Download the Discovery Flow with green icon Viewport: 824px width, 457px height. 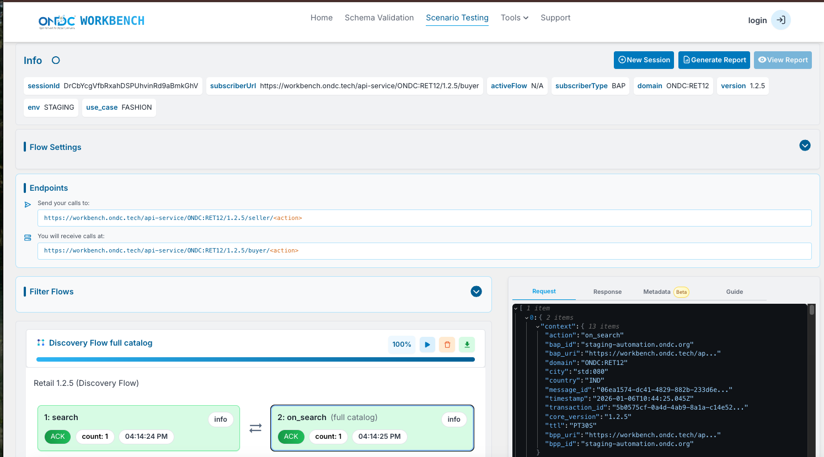[467, 345]
